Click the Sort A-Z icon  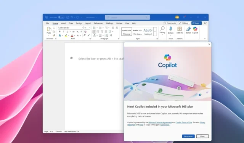(107, 35)
